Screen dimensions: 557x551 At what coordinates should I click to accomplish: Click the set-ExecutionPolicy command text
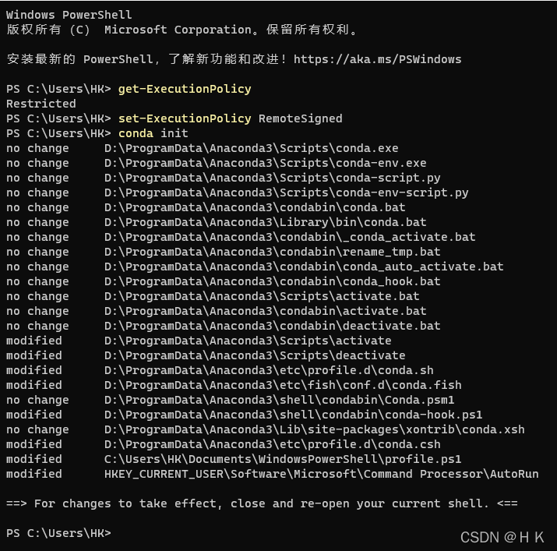[185, 118]
